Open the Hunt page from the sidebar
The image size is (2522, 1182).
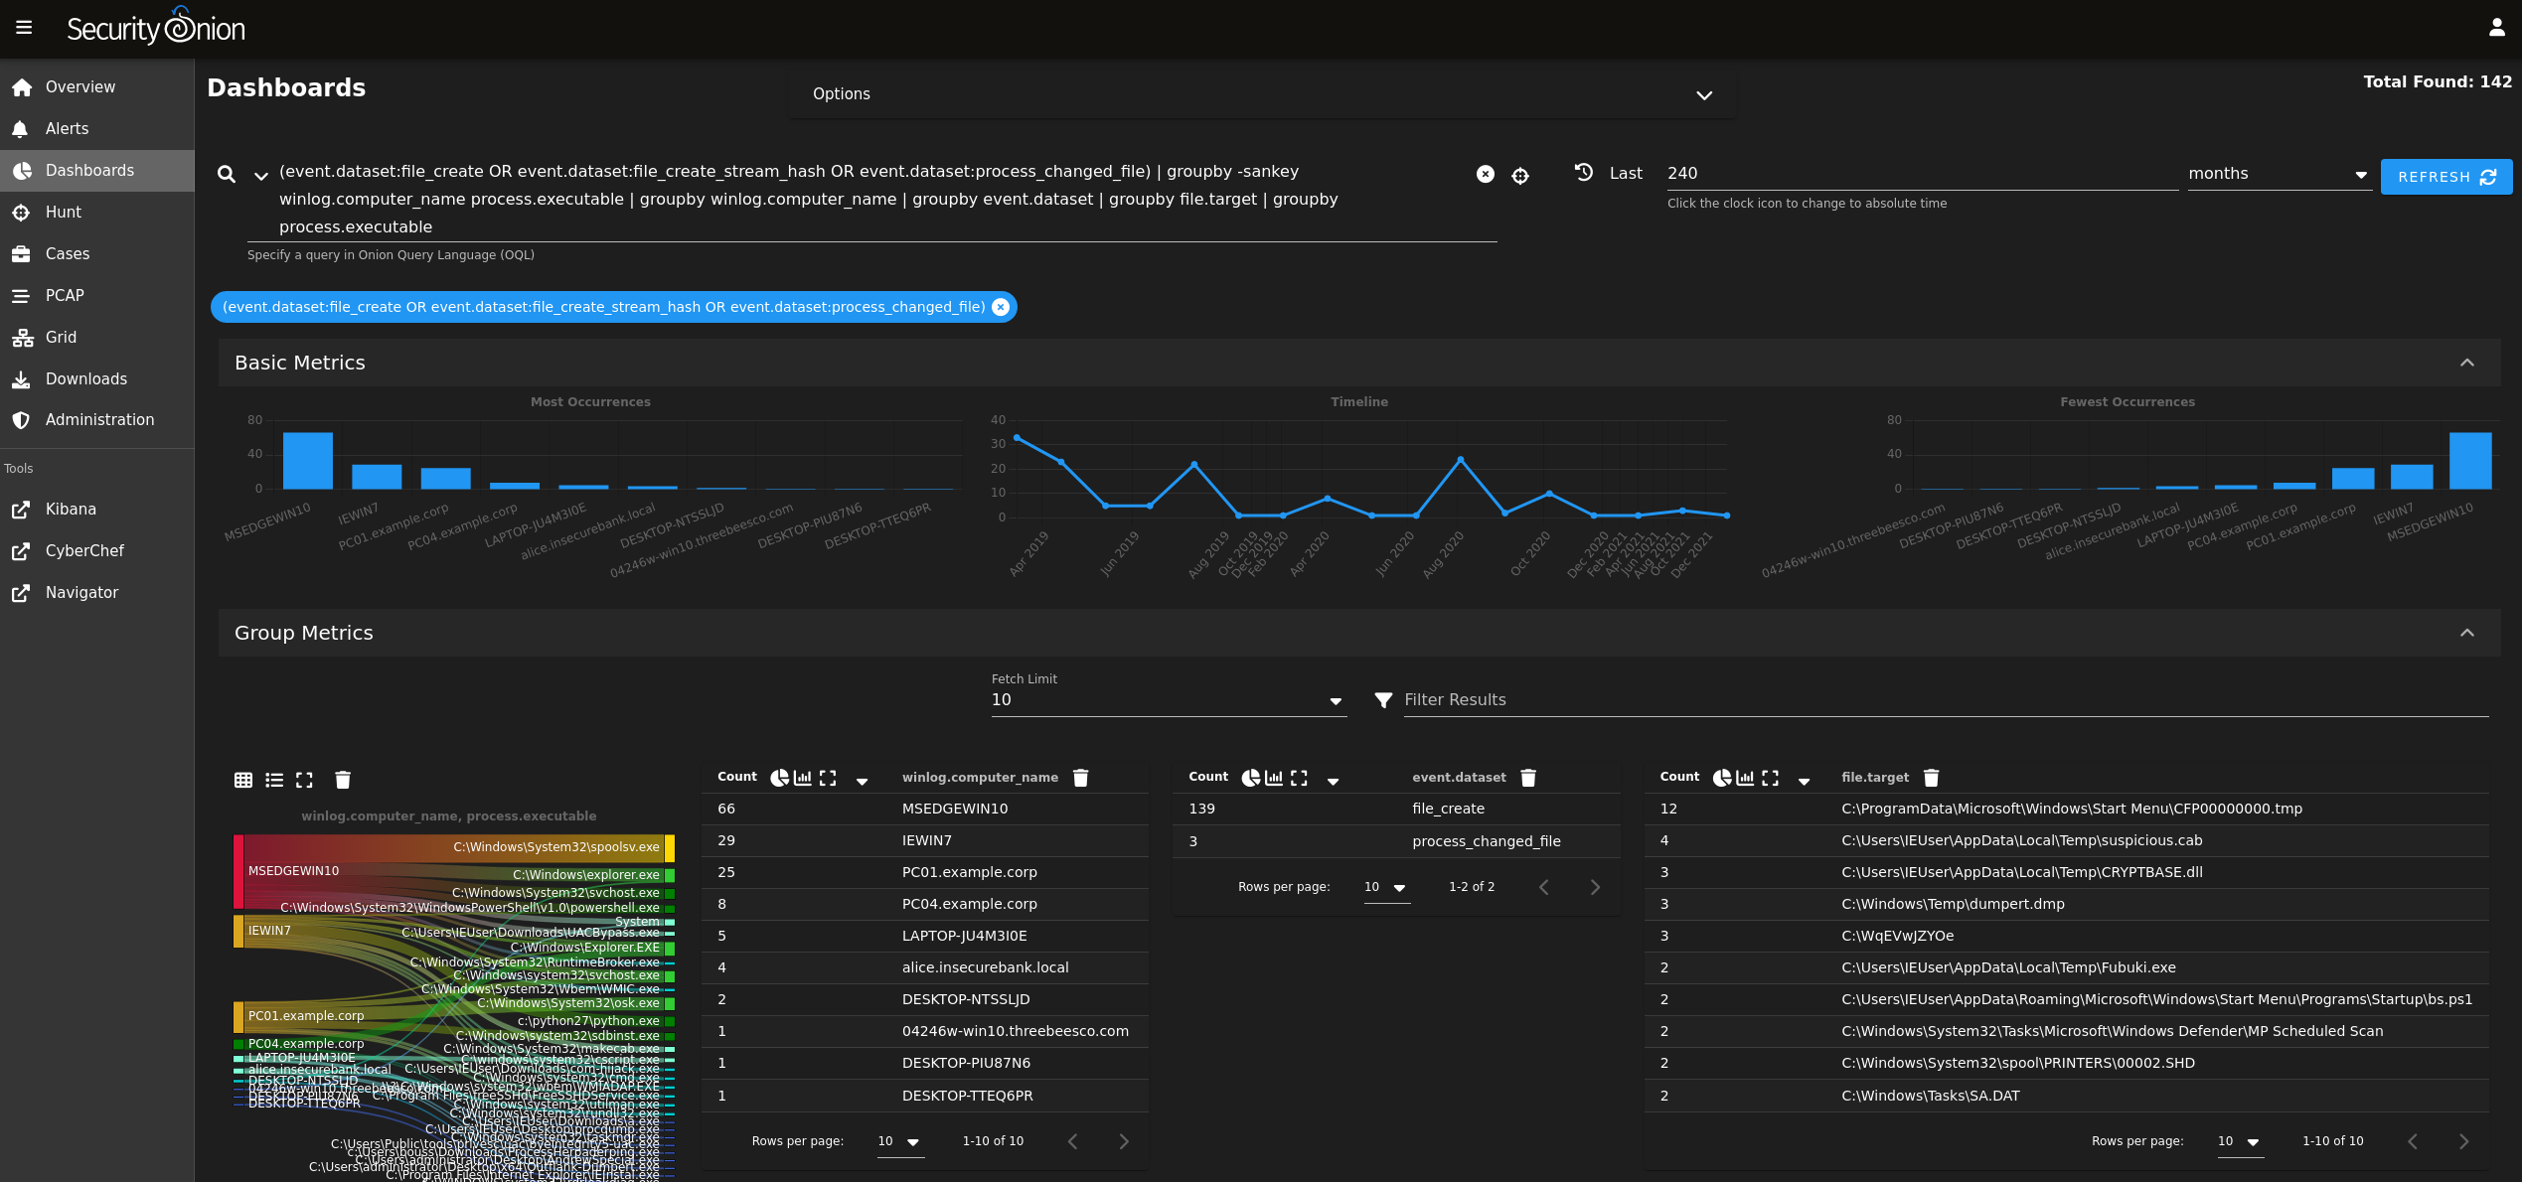click(x=63, y=212)
